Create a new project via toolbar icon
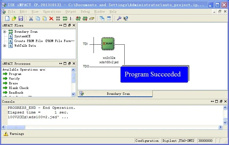This screenshot has height=145, width=229. click(x=7, y=18)
